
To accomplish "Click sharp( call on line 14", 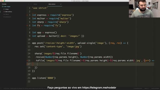I will pos(38,53).
